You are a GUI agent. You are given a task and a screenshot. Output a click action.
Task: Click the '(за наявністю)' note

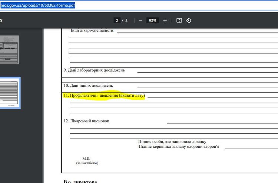[x=87, y=163]
